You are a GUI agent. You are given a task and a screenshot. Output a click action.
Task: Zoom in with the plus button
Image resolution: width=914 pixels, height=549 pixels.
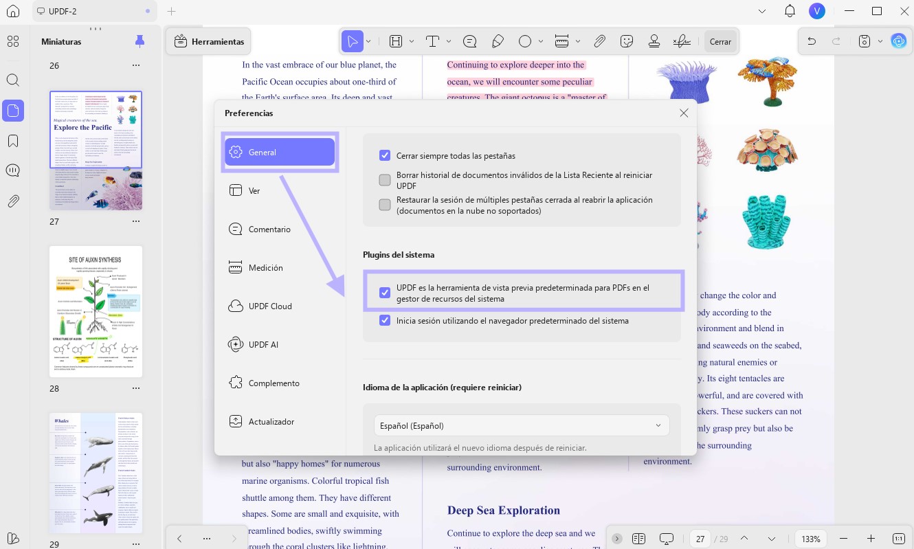[x=871, y=538]
